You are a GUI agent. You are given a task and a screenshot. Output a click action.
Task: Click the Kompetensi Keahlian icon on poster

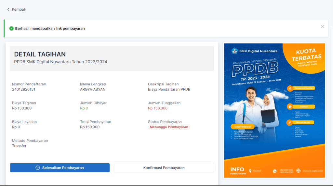[x=289, y=88]
